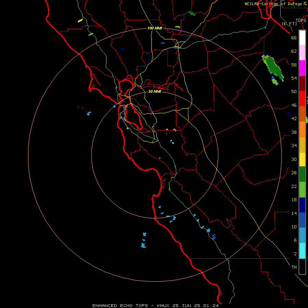Choose the dark orange legend swatch
Viewport: 308px width, 308px height.
(x=302, y=114)
